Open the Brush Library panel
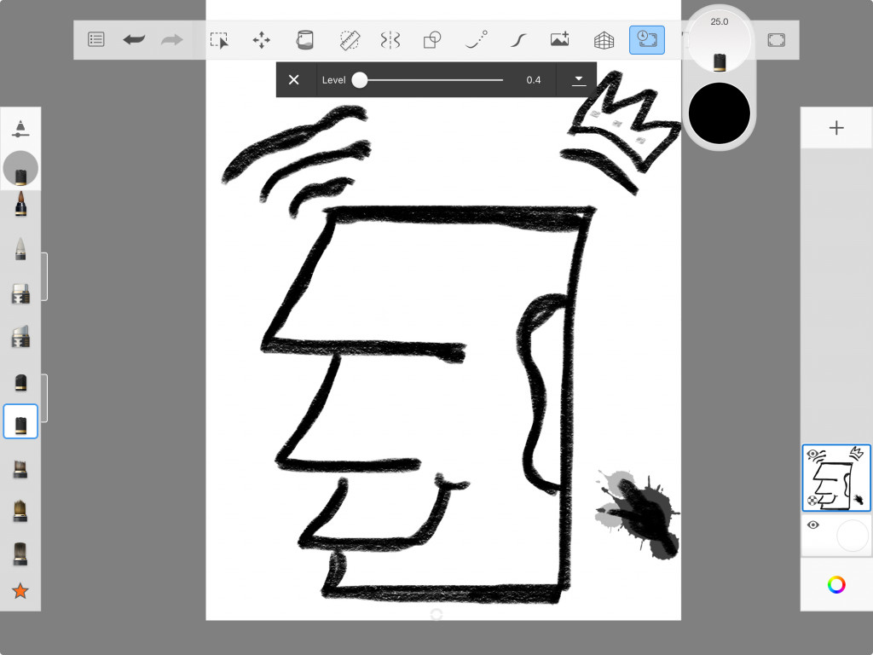873x655 pixels. coord(20,129)
